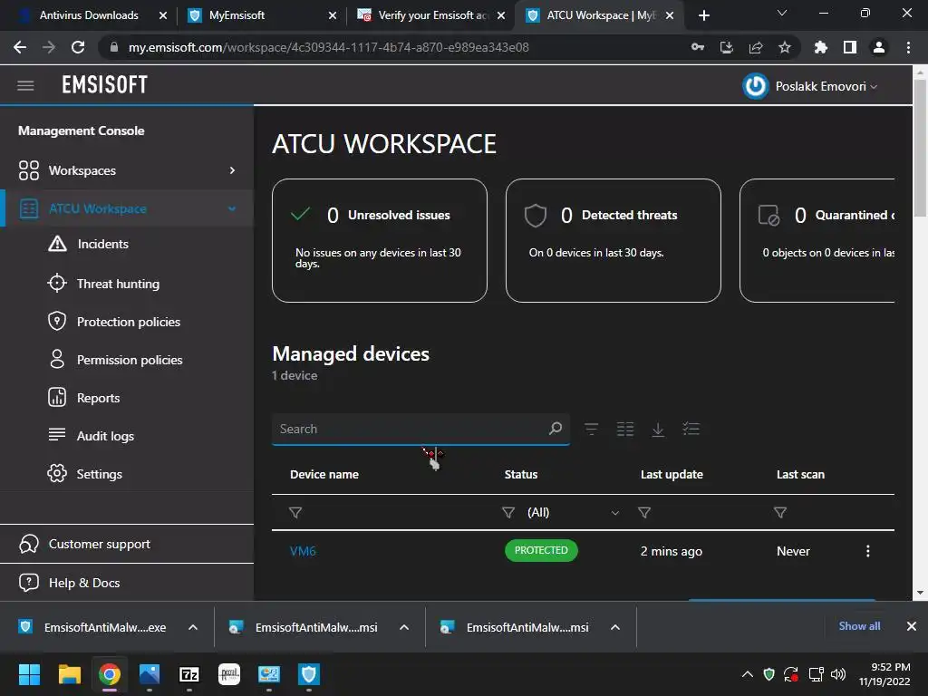This screenshot has width=928, height=696.
Task: Switch to Antivirus Downloads tab
Action: tap(89, 15)
